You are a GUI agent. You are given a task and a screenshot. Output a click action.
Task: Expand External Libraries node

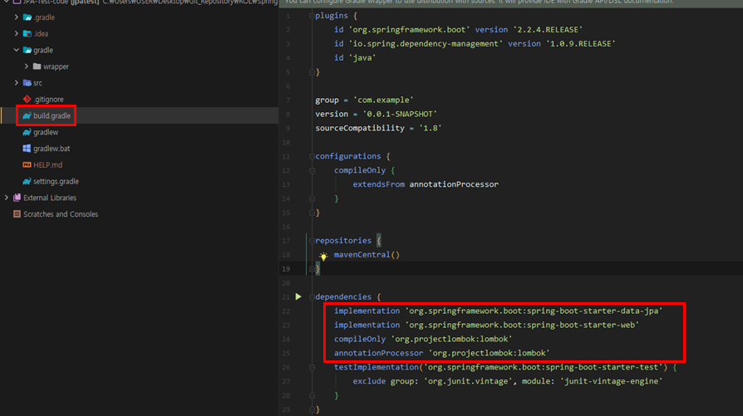tap(7, 198)
